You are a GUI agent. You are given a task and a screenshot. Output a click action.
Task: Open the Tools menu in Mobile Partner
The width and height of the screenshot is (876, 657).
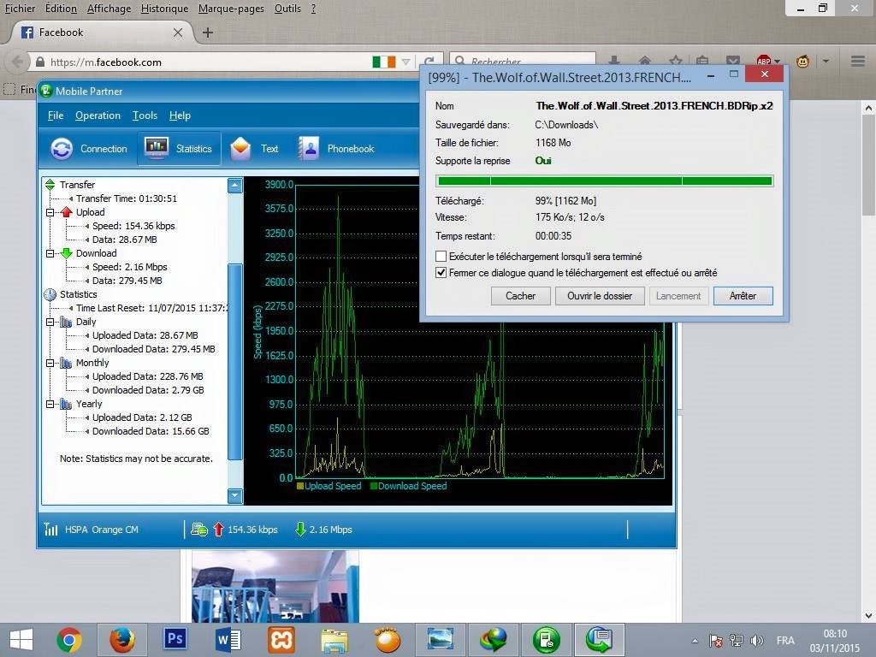coord(145,115)
